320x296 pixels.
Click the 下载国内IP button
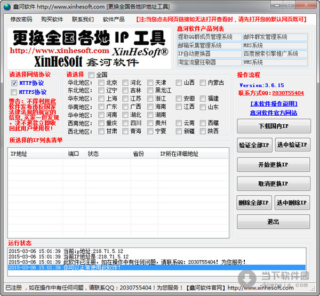point(274,126)
